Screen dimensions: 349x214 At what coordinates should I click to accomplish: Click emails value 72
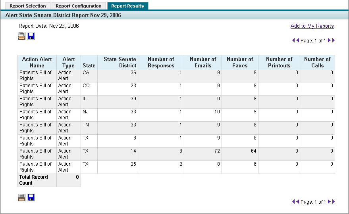click(217, 151)
